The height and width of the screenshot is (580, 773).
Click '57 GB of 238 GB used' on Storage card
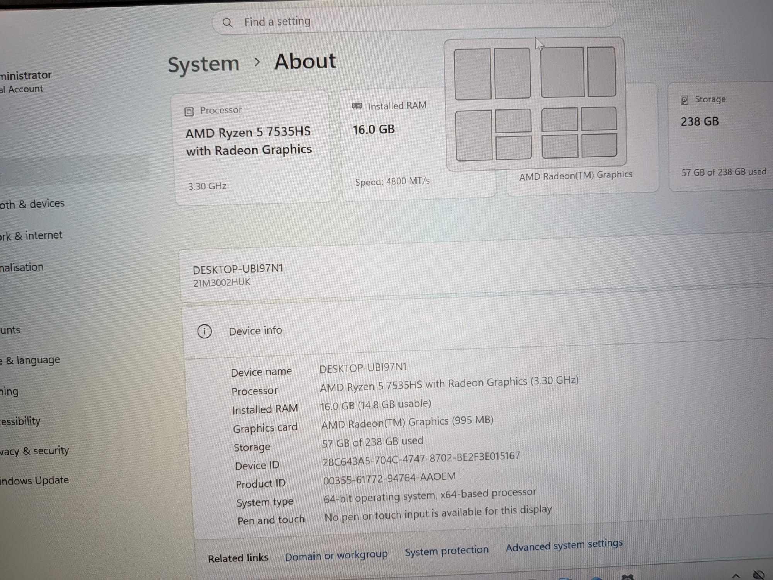724,172
